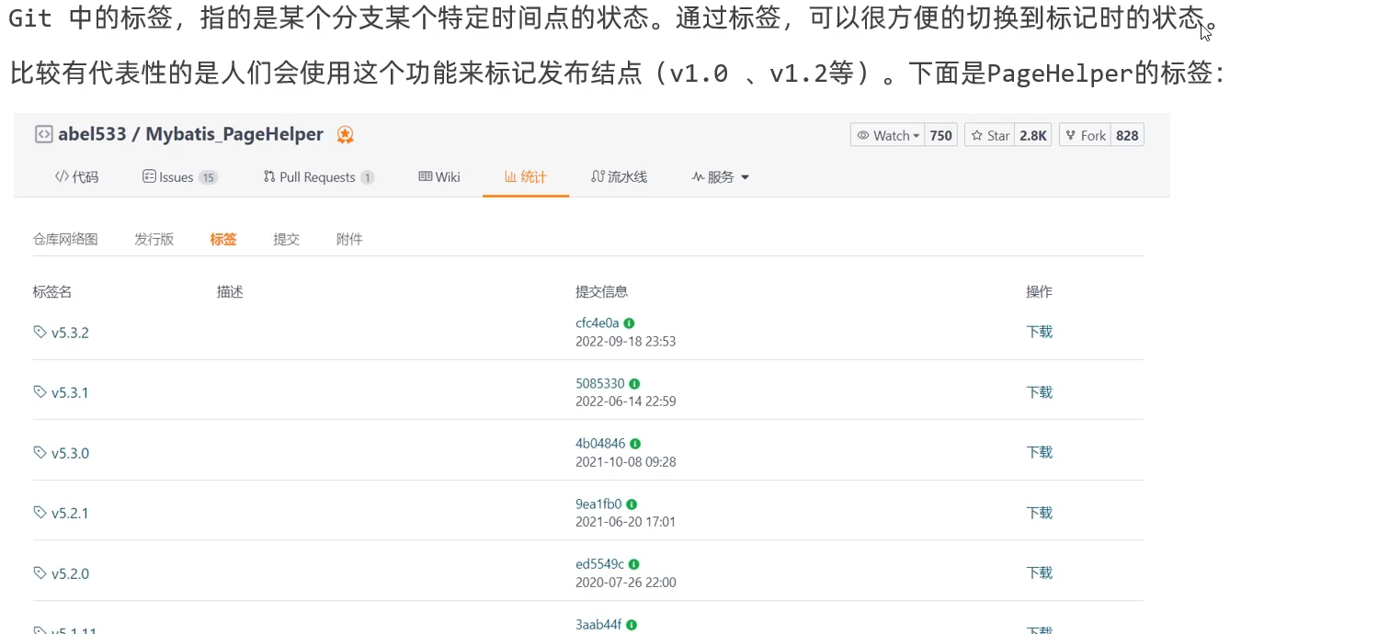Switch to the 附件 sub-tab
Screen dimensions: 1378x634
click(349, 239)
